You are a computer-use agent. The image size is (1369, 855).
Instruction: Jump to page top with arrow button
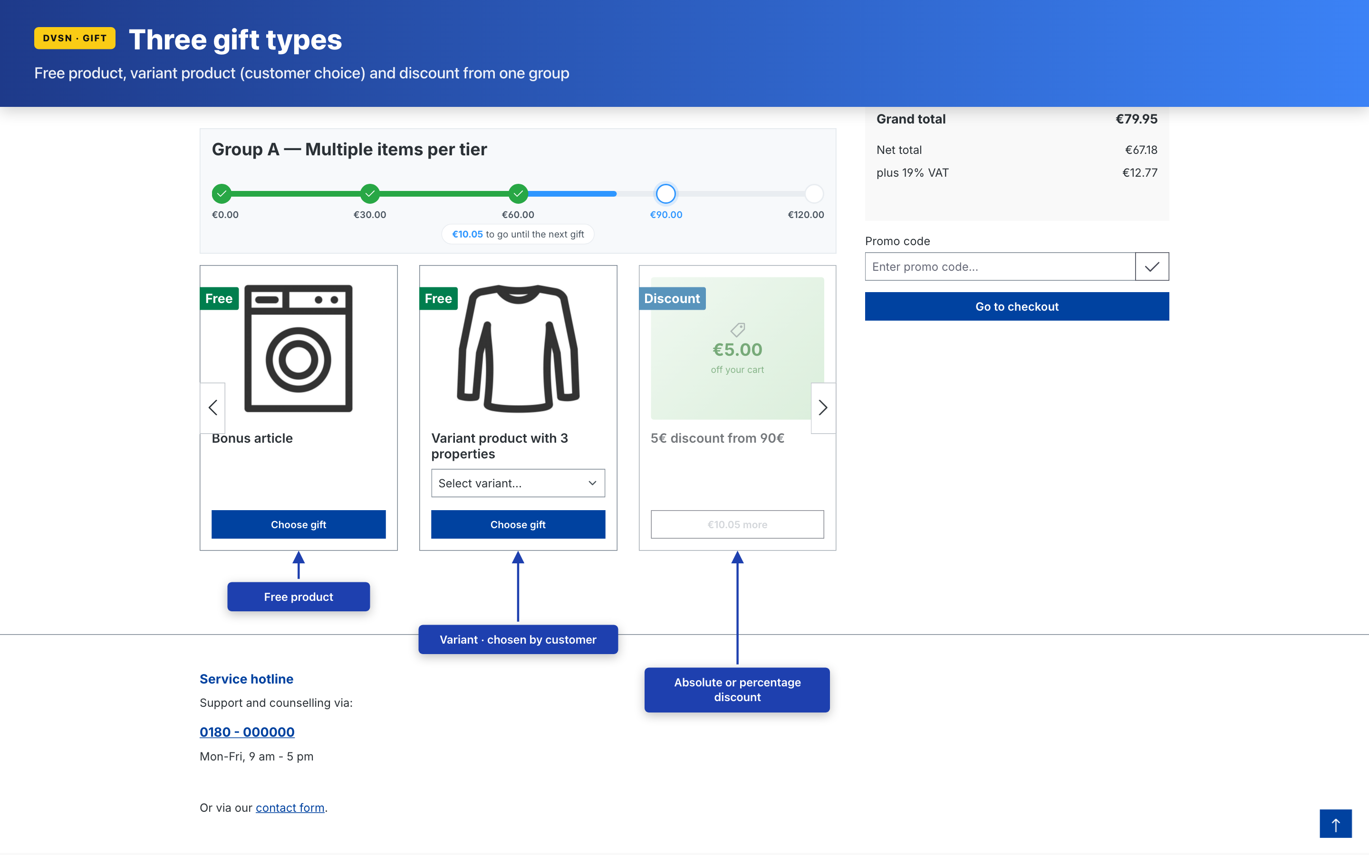point(1335,824)
